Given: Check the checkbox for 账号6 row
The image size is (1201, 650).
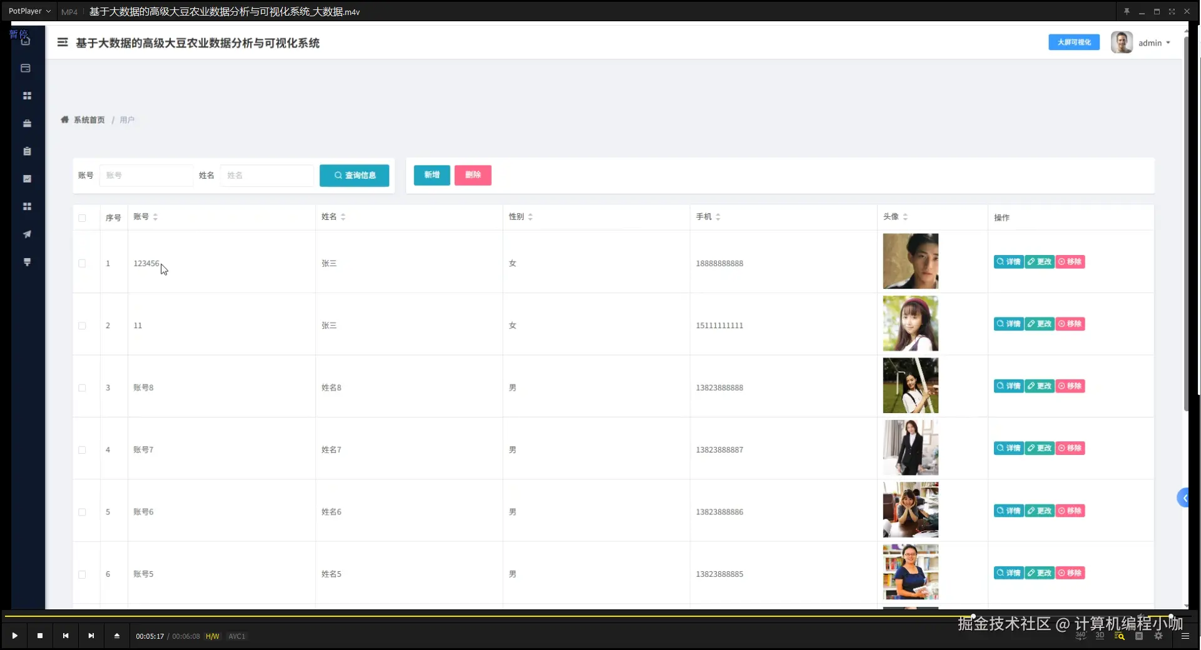Looking at the screenshot, I should [x=82, y=512].
